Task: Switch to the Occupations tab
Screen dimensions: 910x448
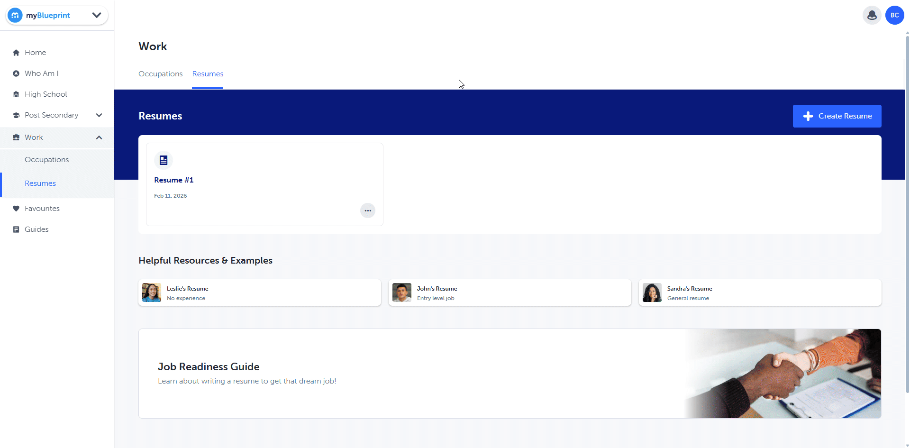Action: pyautogui.click(x=160, y=74)
